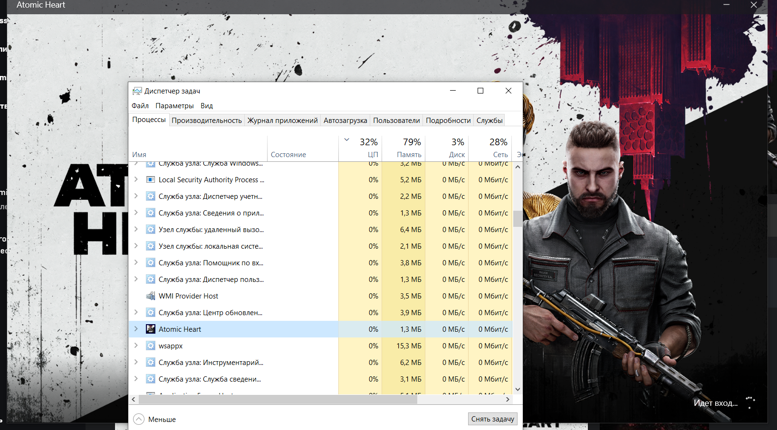Select the 'WMI Provider Host' process name
Screen dimensions: 777x430
coord(188,296)
